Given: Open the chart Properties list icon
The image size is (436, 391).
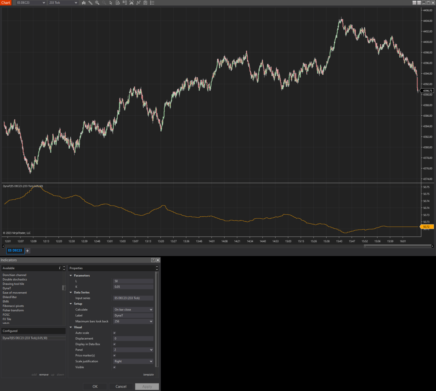Looking at the screenshot, I should coord(152,3).
